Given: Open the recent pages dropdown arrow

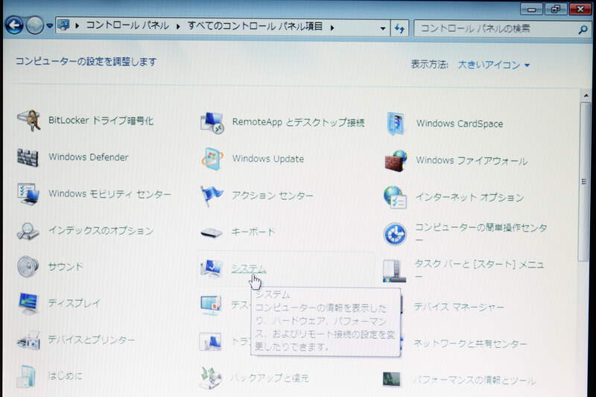Looking at the screenshot, I should 50,26.
